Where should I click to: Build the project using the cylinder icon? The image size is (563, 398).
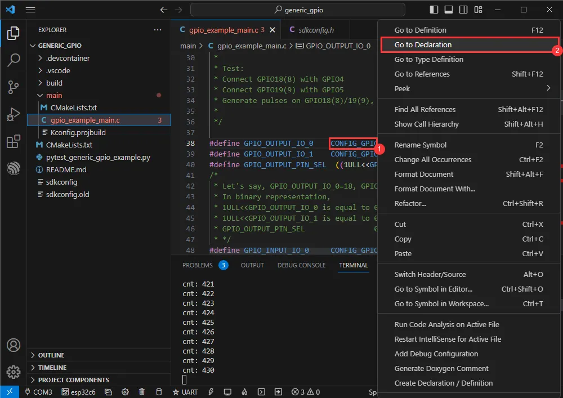tap(159, 391)
